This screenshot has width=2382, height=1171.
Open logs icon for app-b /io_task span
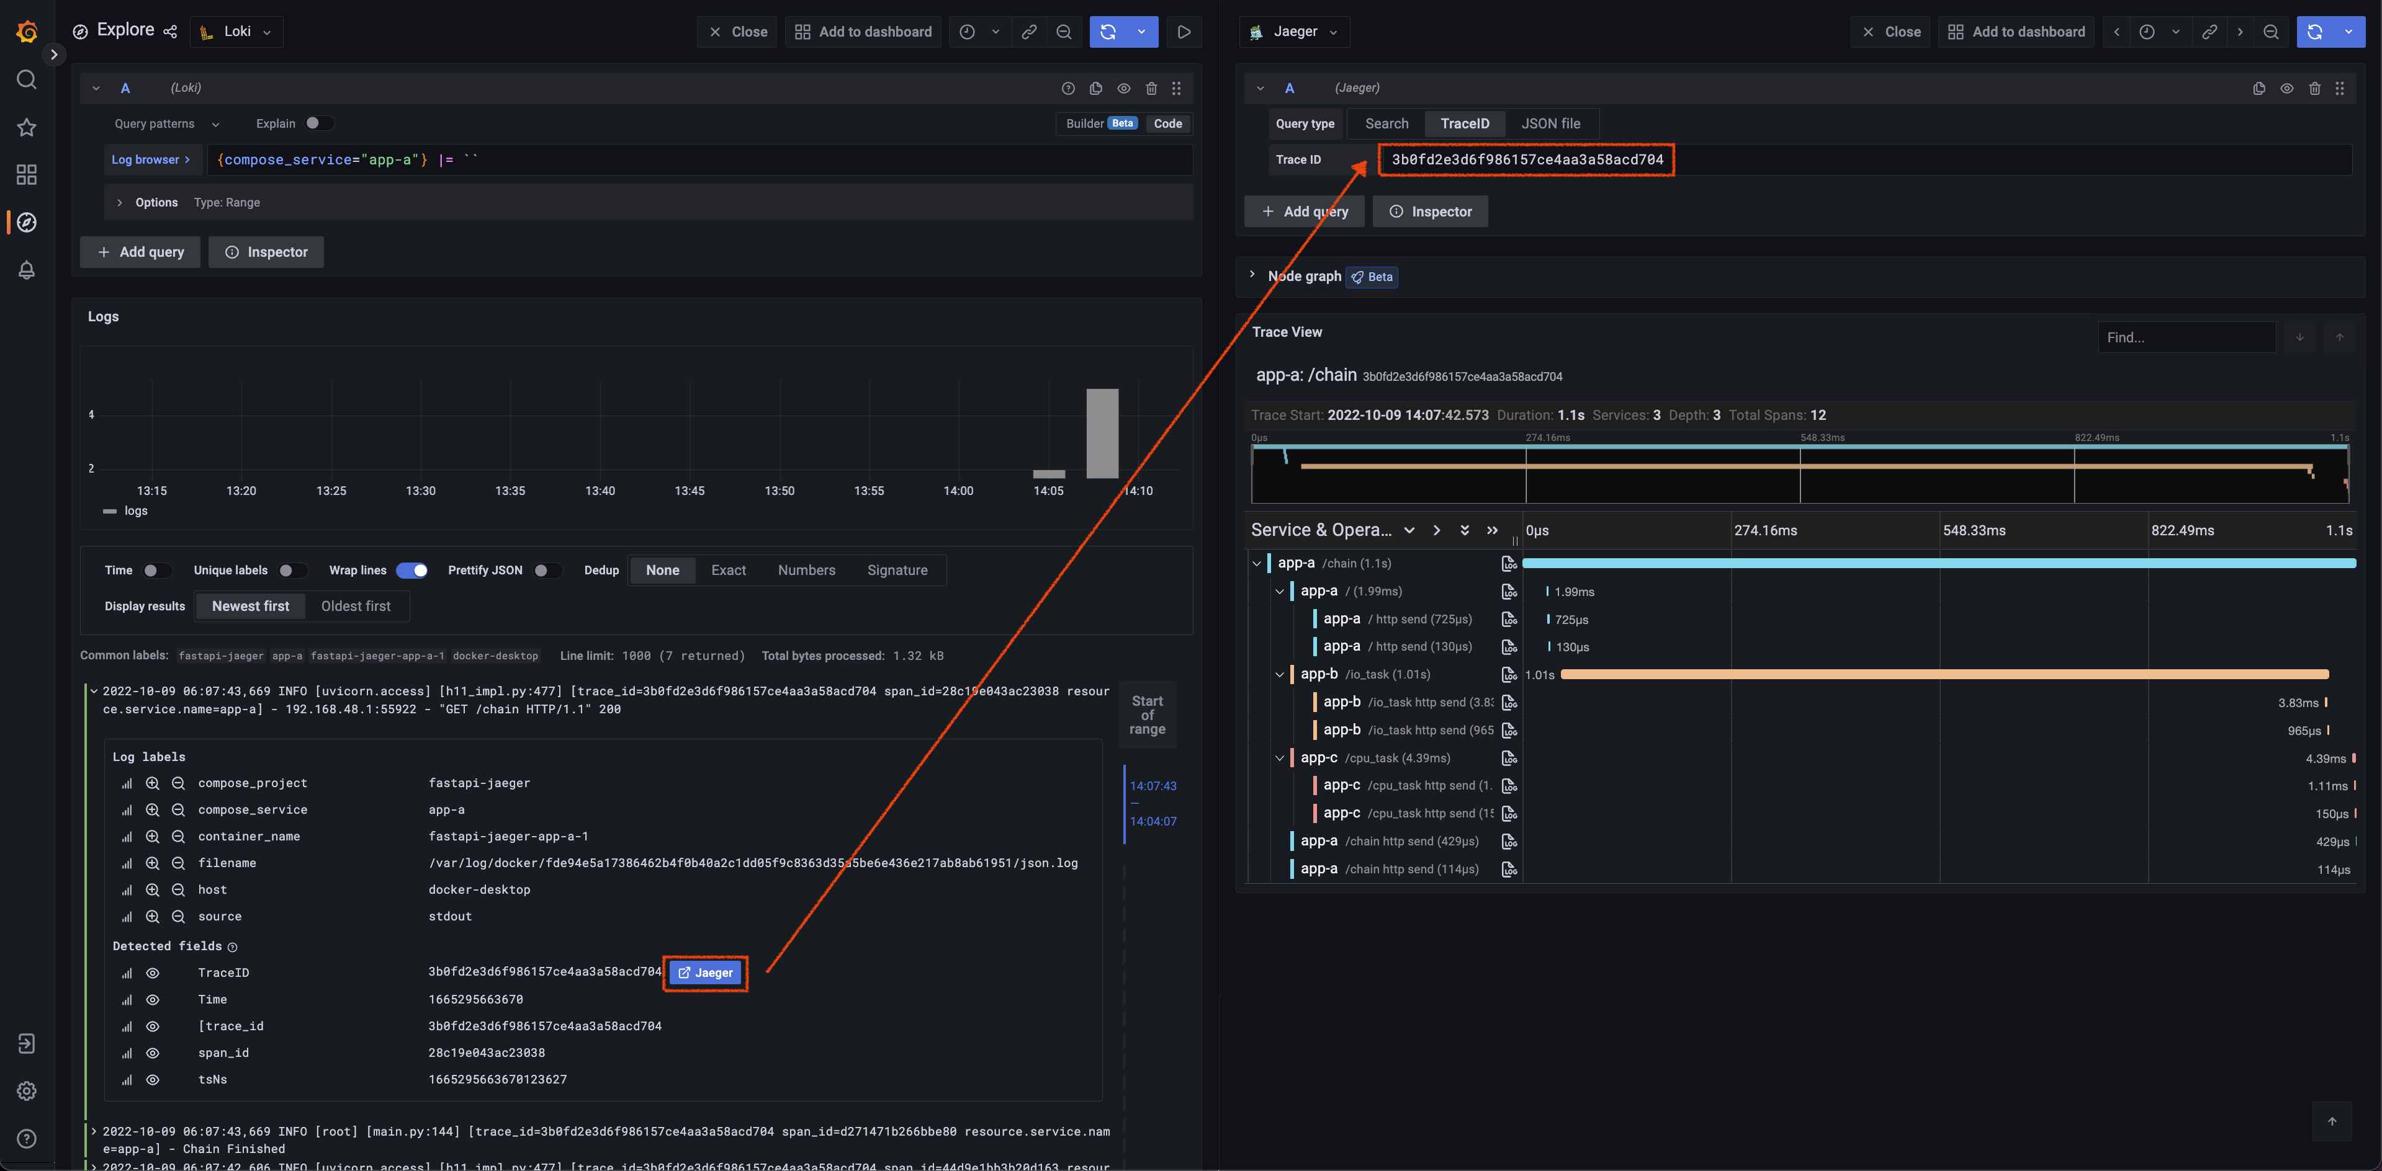click(x=1509, y=675)
